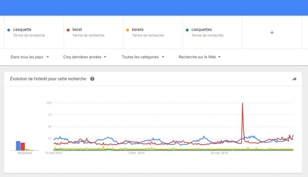Click the Évolution de l'intérêt chart title
This screenshot has height=177, width=308.
tap(48, 79)
